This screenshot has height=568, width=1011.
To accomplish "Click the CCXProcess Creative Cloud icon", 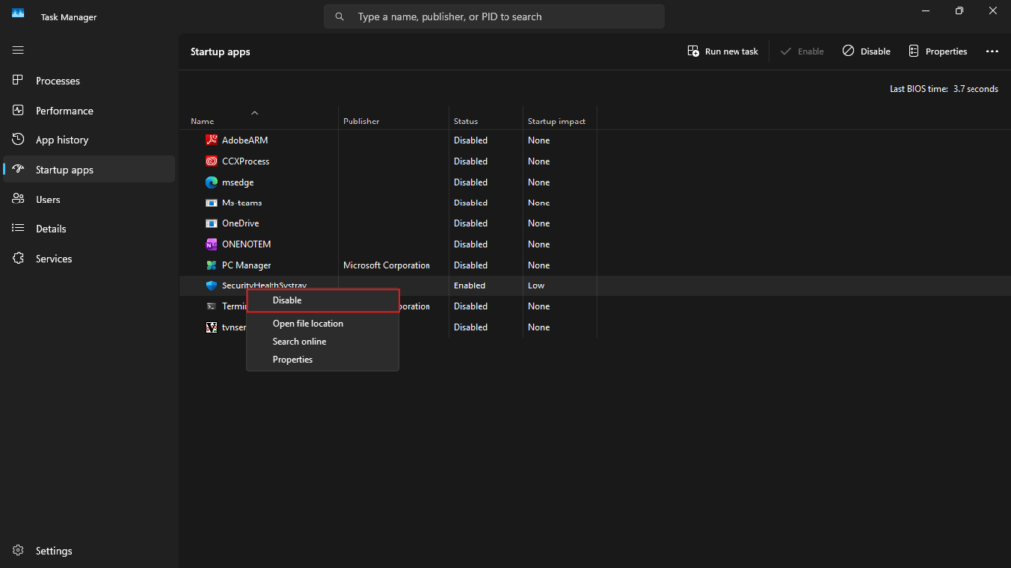I will [211, 161].
